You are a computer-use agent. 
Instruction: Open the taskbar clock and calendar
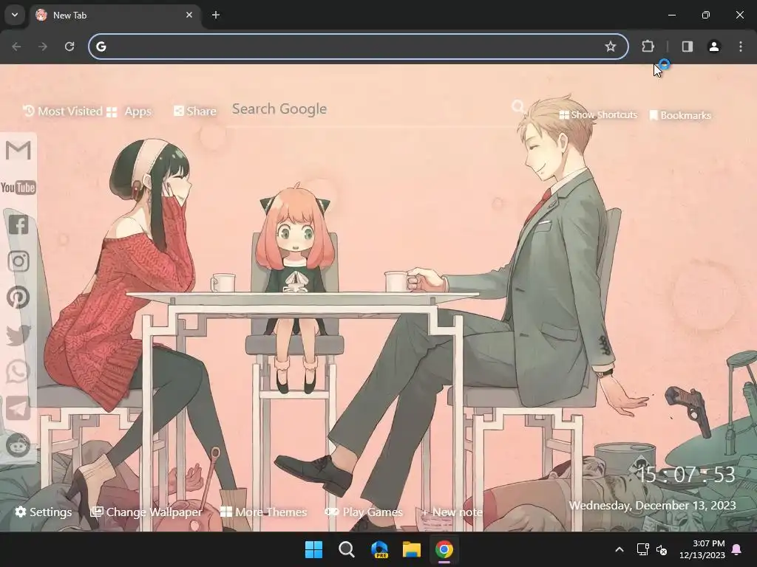coord(702,549)
